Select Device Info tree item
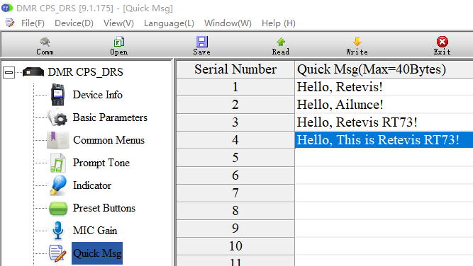The width and height of the screenshot is (473, 266). [x=97, y=95]
